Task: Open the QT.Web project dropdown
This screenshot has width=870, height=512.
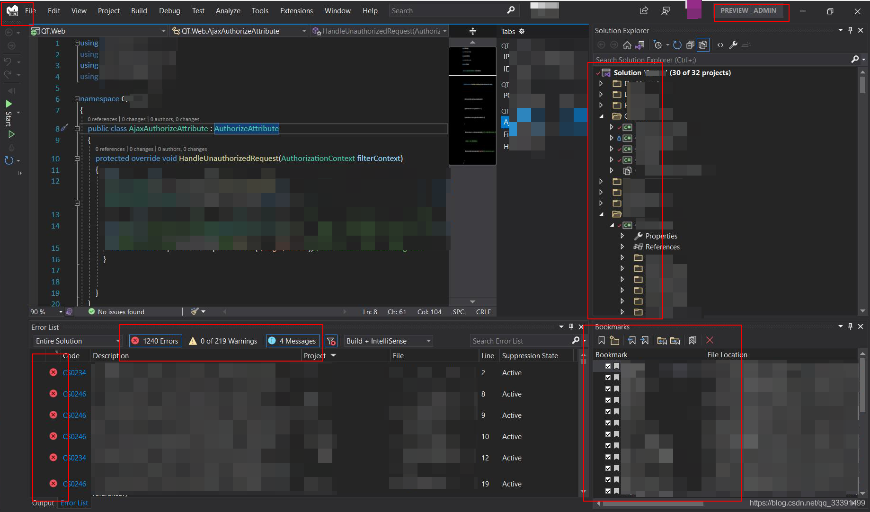Action: coord(98,31)
